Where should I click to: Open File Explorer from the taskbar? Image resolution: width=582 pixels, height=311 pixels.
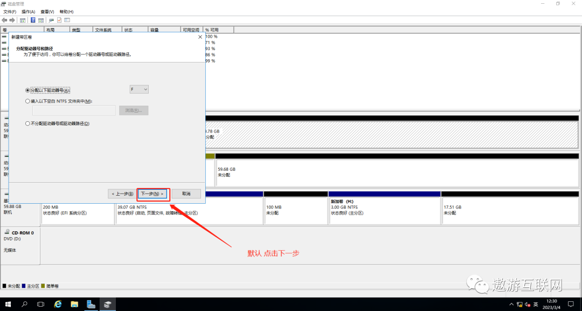point(74,305)
